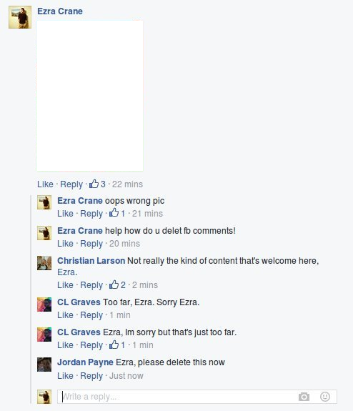This screenshot has height=411, width=353.
Task: Open the emoji picker smiley icon
Action: coord(325,397)
